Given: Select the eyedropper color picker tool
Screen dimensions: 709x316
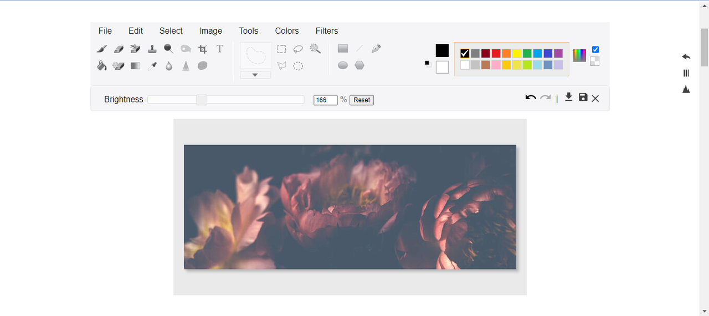Looking at the screenshot, I should [152, 66].
